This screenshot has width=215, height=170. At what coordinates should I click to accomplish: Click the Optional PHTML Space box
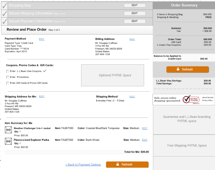point(113,75)
